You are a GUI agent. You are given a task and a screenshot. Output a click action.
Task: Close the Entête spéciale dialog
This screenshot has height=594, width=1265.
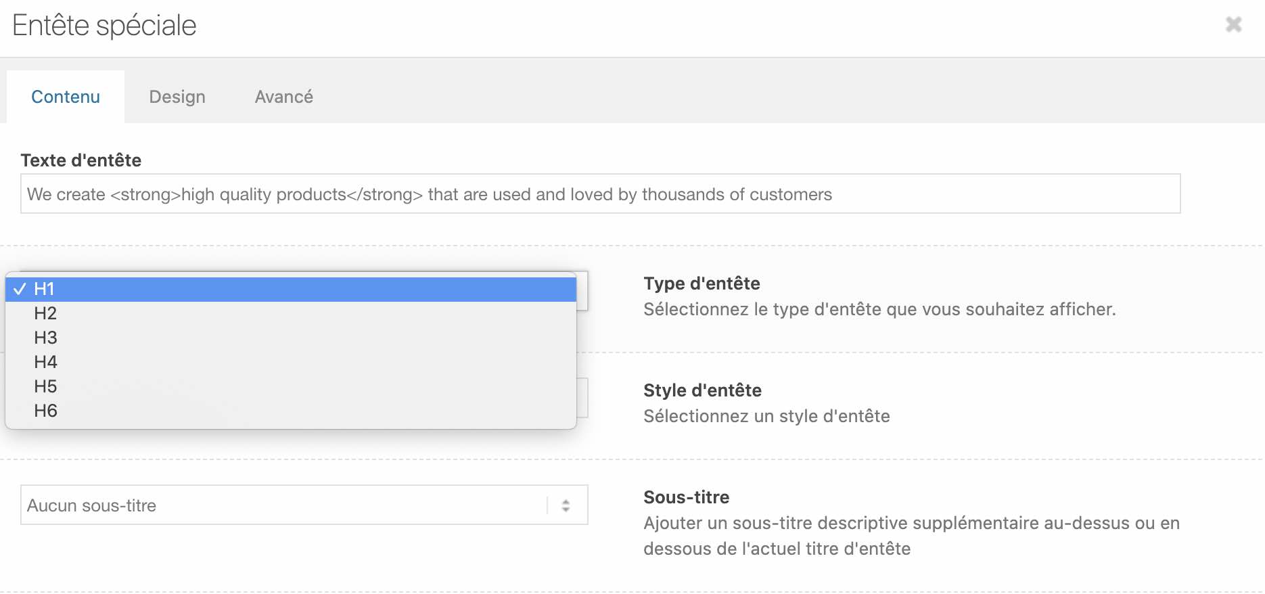(x=1233, y=25)
